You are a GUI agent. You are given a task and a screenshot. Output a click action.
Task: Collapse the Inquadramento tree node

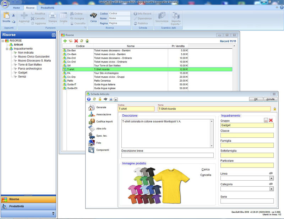[7, 49]
